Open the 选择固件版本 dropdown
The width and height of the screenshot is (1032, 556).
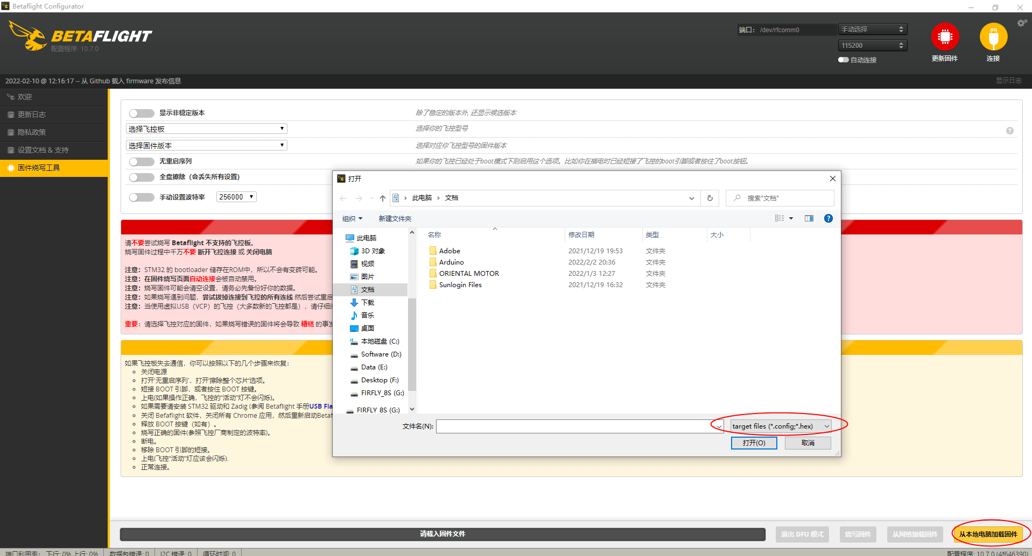pos(207,146)
